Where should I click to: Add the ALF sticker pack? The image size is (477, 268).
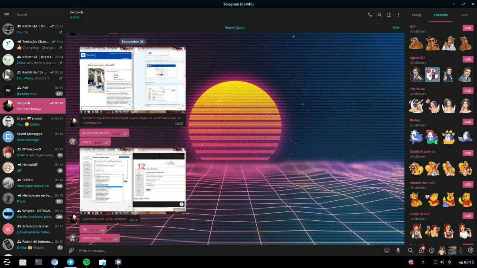click(468, 28)
